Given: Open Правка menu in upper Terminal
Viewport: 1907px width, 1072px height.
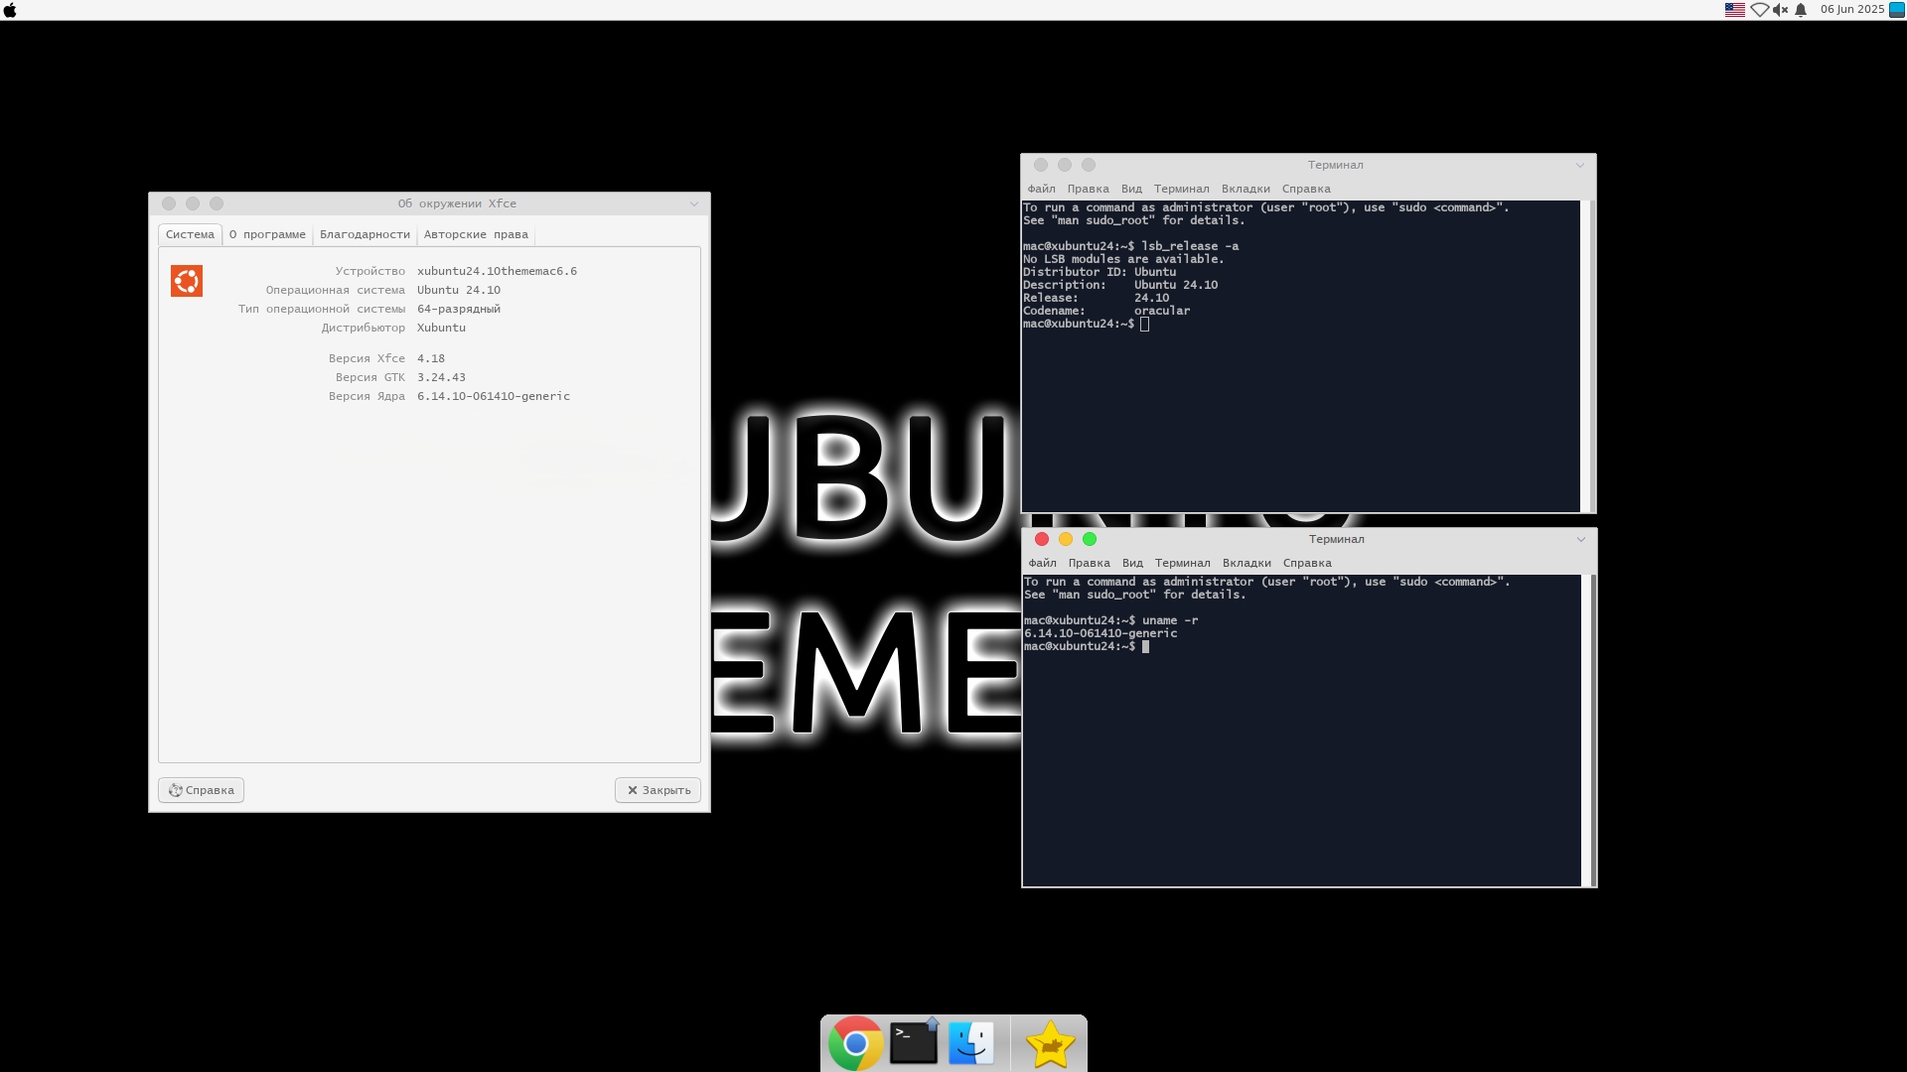Looking at the screenshot, I should click(1088, 189).
